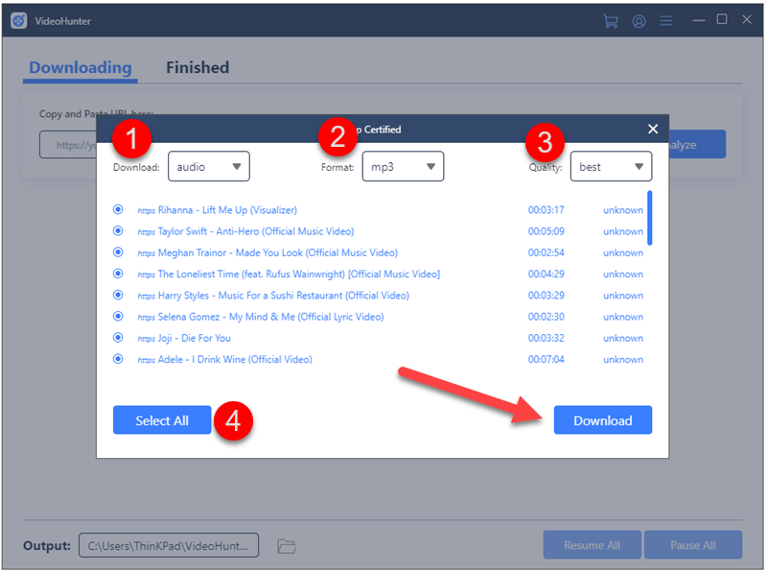
Task: Switch to the Finished tab
Action: point(198,67)
